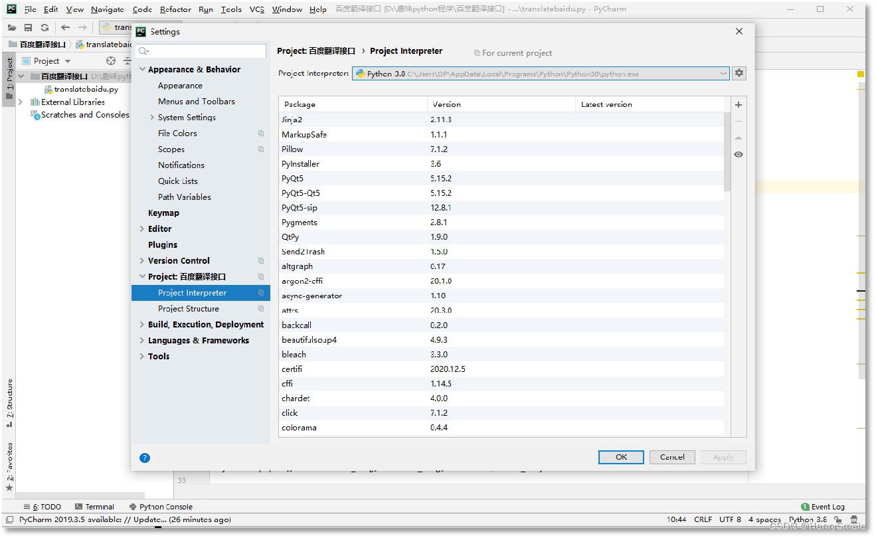Select the Pillow package row

click(x=501, y=149)
